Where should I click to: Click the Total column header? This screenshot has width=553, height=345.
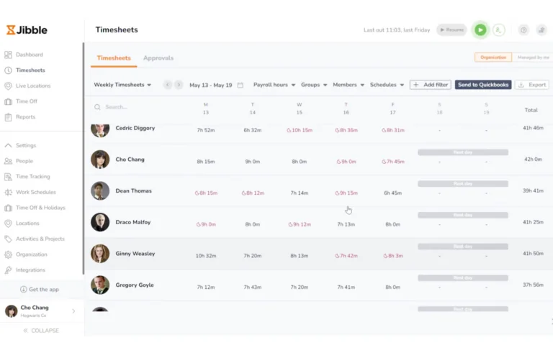tap(531, 110)
